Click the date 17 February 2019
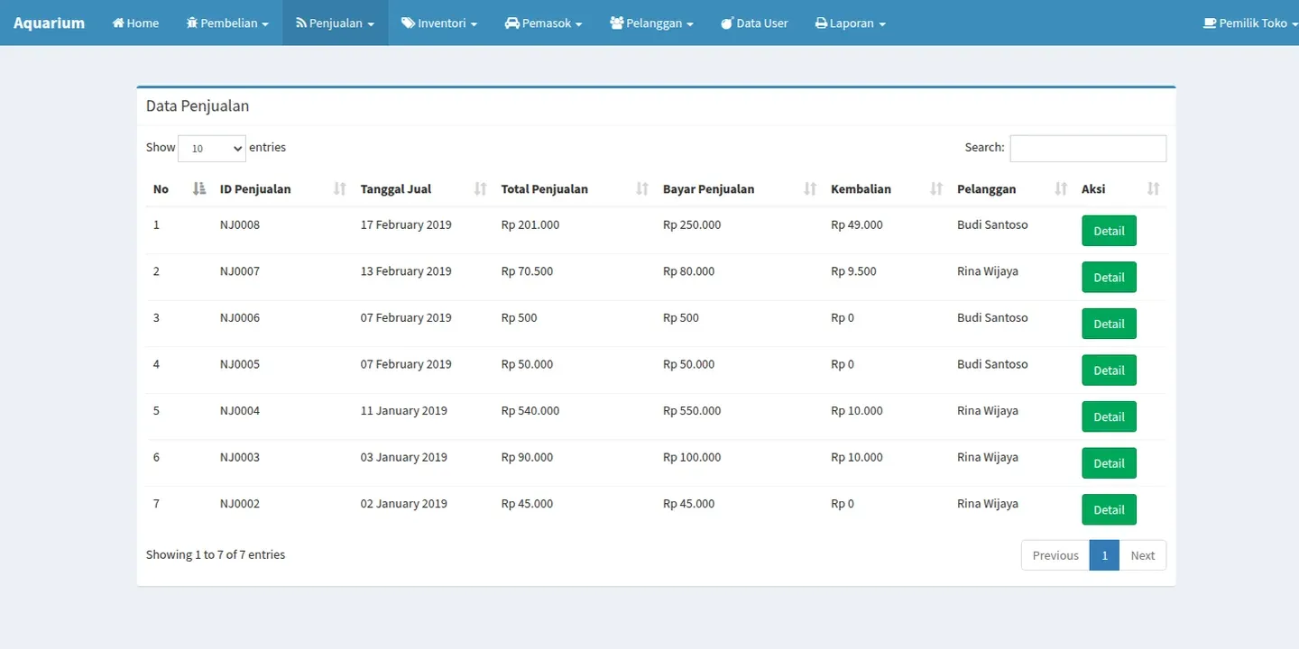Image resolution: width=1299 pixels, height=649 pixels. [x=406, y=224]
